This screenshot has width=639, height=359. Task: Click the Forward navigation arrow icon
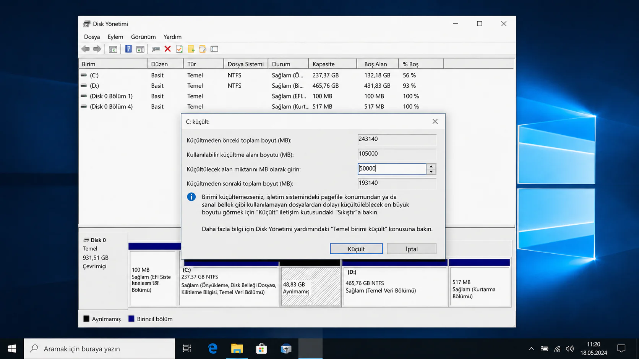pyautogui.click(x=97, y=49)
